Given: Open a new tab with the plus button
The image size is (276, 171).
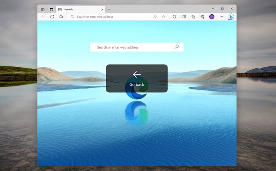Looking at the screenshot, I should [109, 9].
